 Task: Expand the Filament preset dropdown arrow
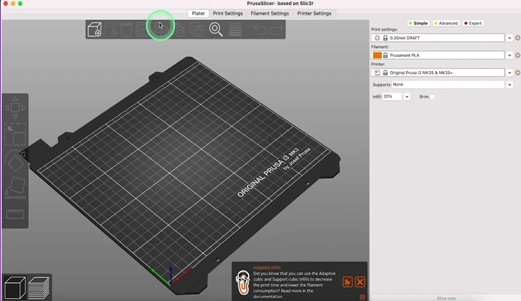click(x=509, y=55)
